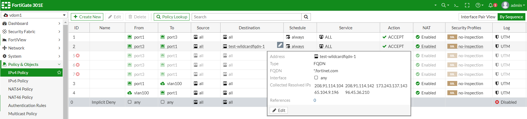
Task: Switch to By Sequence view
Action: click(511, 17)
